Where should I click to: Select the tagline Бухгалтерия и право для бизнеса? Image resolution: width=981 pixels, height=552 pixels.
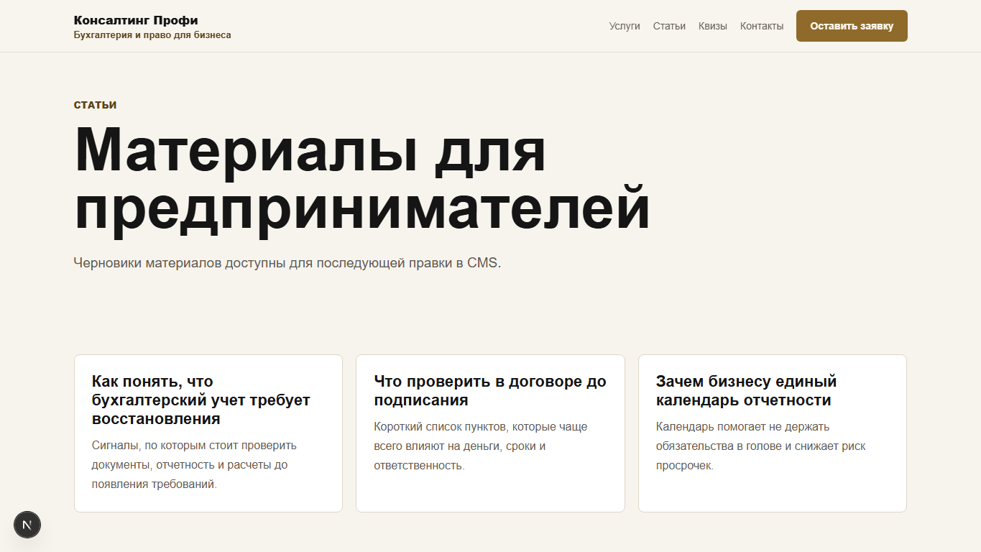click(x=152, y=34)
